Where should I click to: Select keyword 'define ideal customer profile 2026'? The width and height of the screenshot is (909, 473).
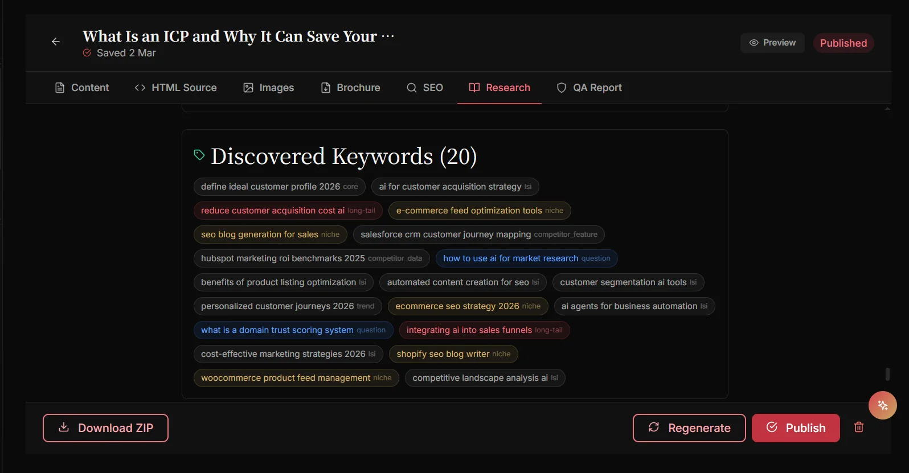point(280,187)
